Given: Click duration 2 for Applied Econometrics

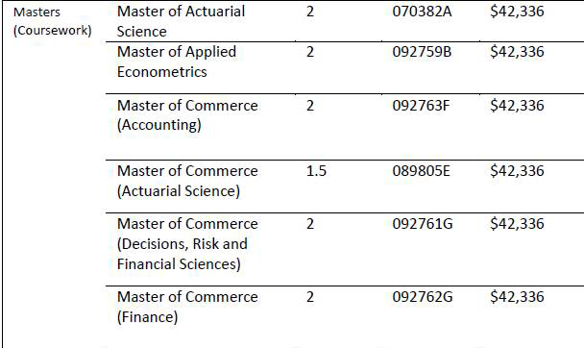Looking at the screenshot, I should click(310, 52).
